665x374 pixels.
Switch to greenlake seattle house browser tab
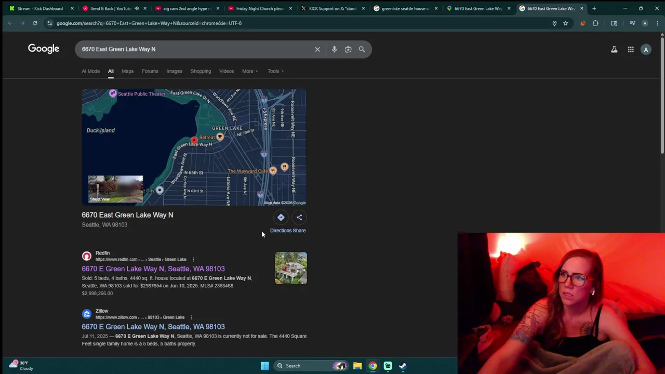(x=405, y=8)
